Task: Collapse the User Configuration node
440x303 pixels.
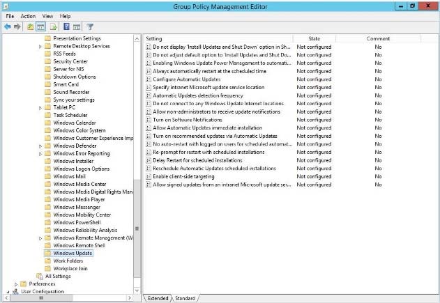Action: coord(8,292)
